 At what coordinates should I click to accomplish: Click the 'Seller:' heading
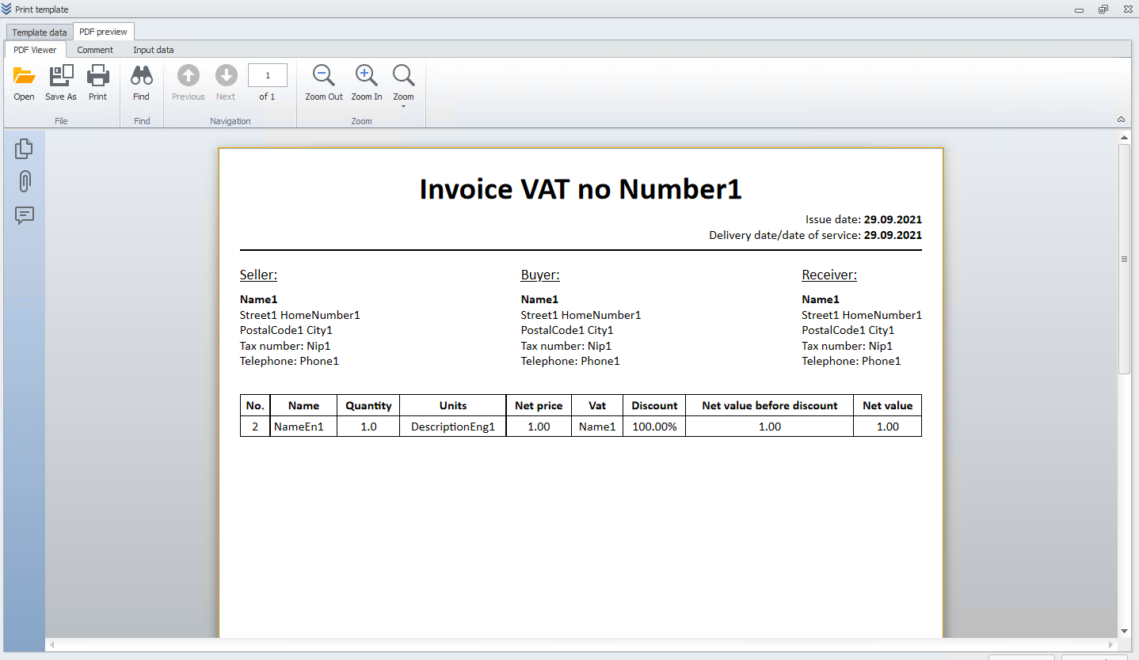258,275
